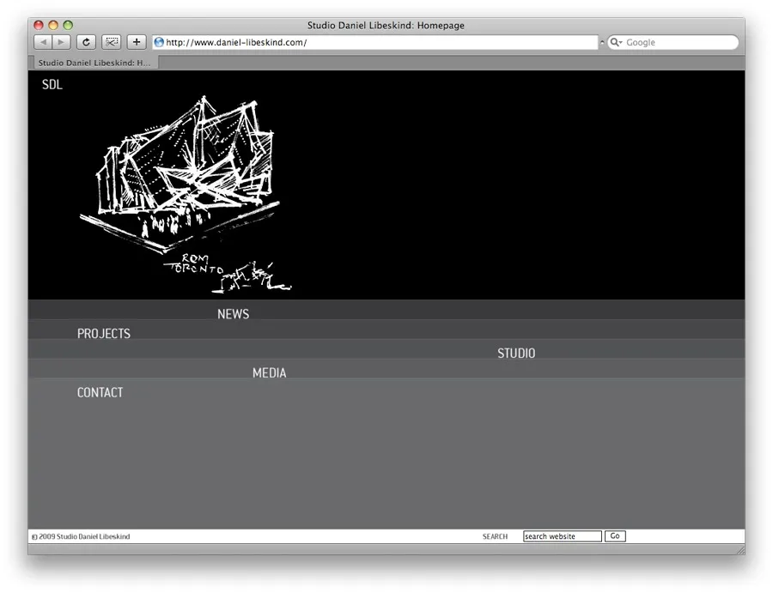Open the STUDIO section
This screenshot has height=593, width=773.
pos(516,354)
